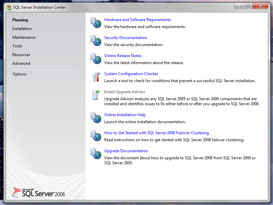Click the Upgrade Documentation globe icon
Viewport: 273px width, 205px height.
[96, 154]
